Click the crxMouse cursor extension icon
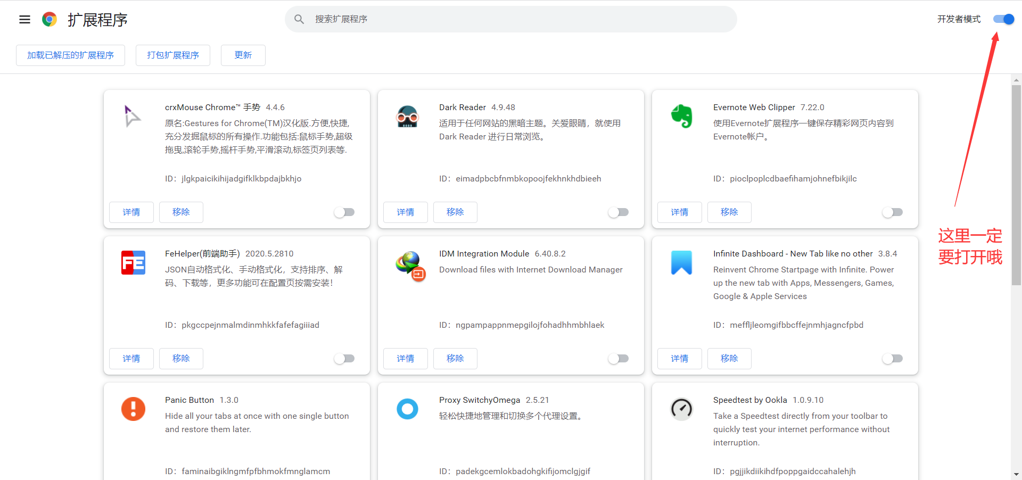This screenshot has height=480, width=1022. (x=133, y=116)
